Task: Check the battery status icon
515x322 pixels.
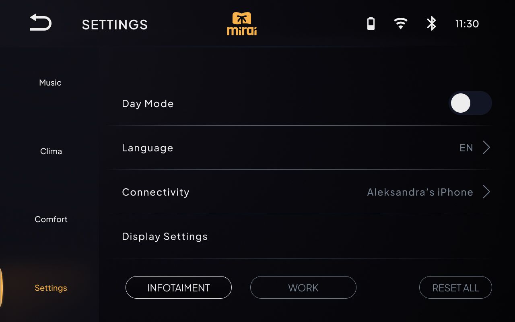Action: click(x=371, y=24)
